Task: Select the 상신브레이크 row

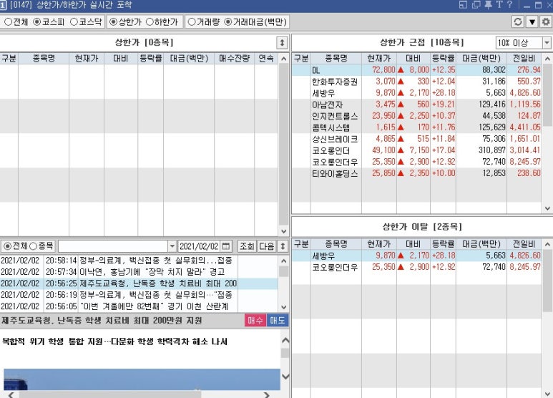Action: [x=417, y=139]
